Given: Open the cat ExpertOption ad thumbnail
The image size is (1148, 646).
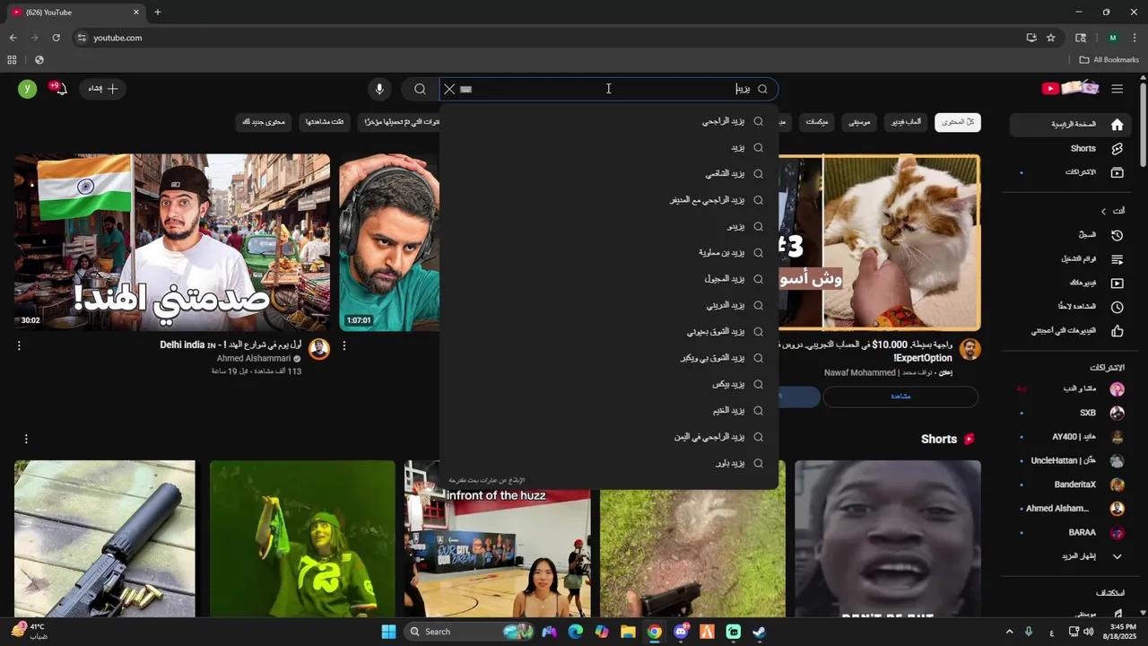Looking at the screenshot, I should pos(880,242).
